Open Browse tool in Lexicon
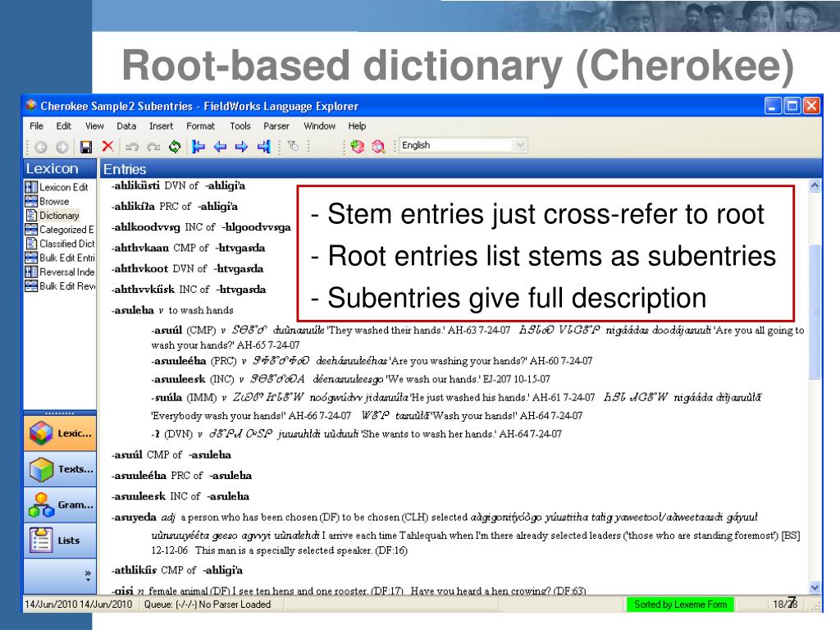840x630 pixels. 47,202
